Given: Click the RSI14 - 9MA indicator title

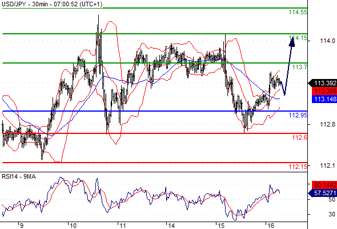Looking at the screenshot, I should coord(19,177).
